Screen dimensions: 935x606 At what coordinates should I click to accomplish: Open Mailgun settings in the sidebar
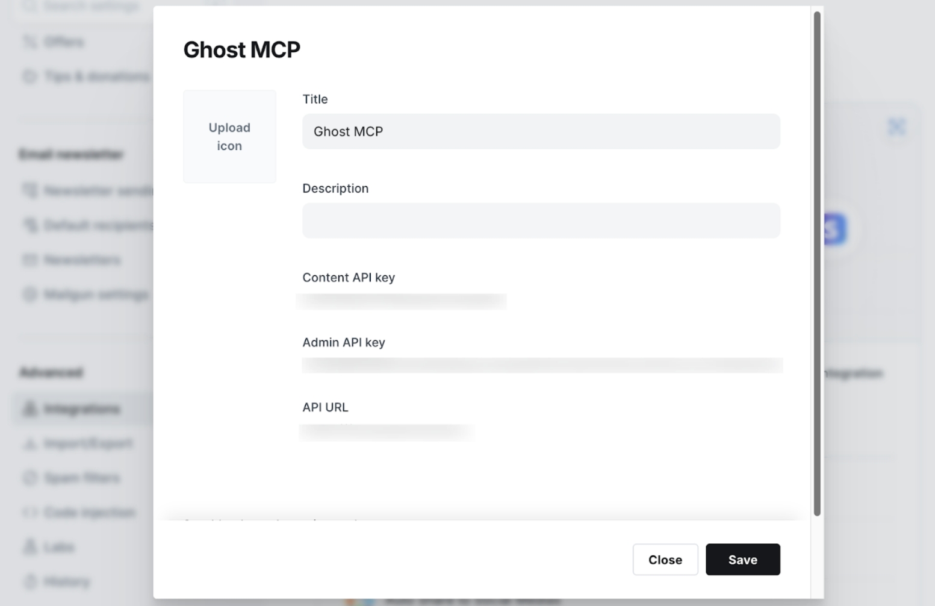(96, 295)
